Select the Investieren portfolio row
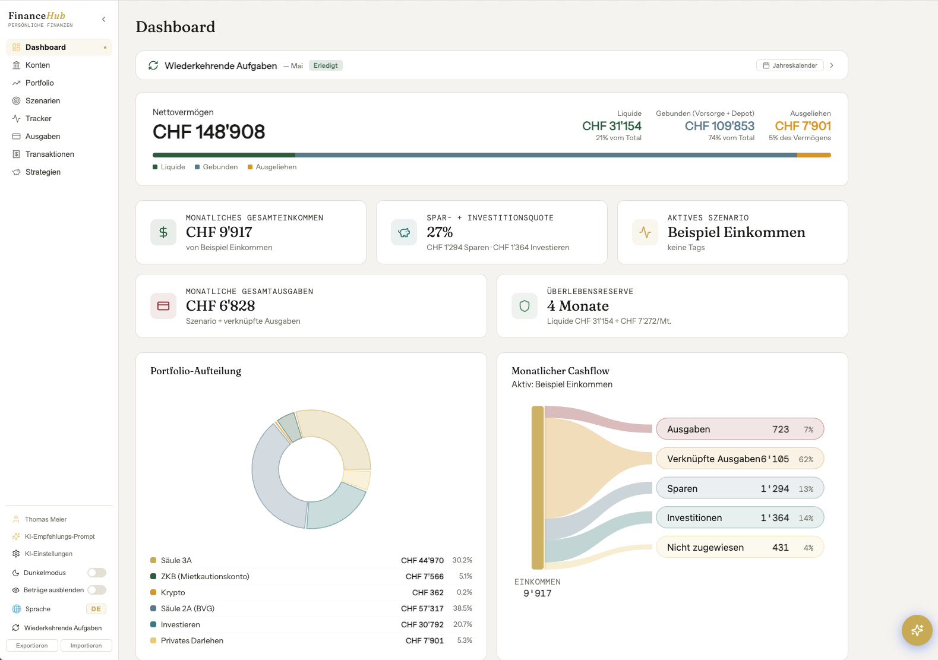This screenshot has height=660, width=938. (x=311, y=624)
